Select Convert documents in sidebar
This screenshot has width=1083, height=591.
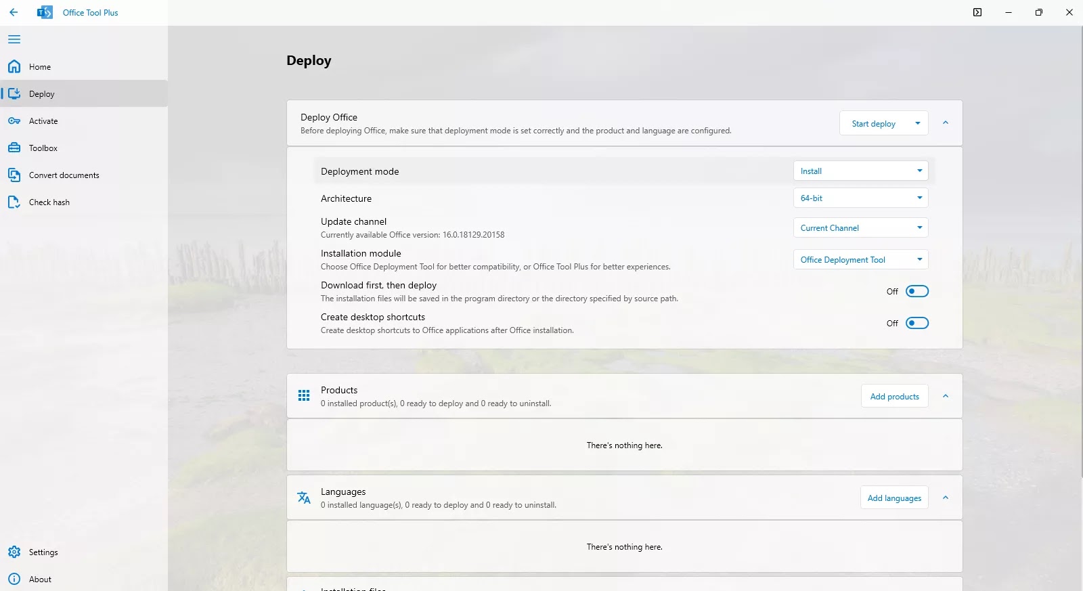(x=84, y=175)
